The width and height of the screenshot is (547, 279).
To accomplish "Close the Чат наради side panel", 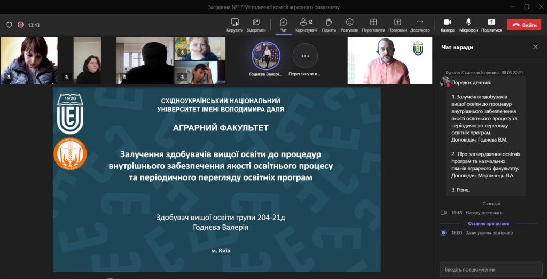I will pos(535,47).
